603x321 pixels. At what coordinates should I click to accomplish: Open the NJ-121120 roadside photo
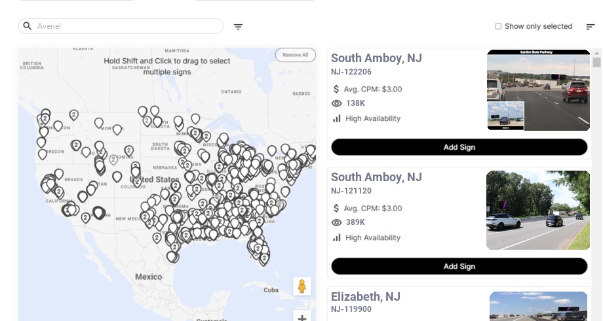coord(538,211)
